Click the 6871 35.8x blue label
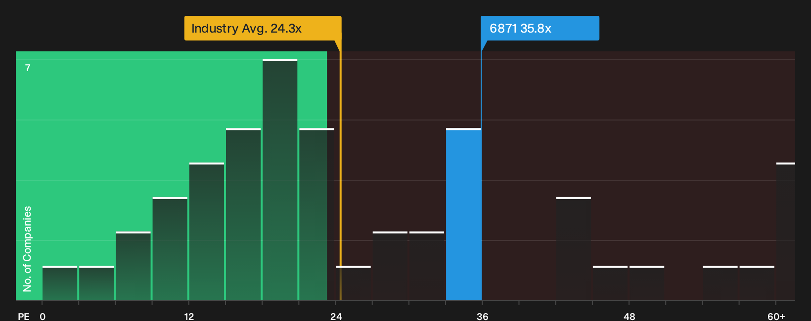 pyautogui.click(x=540, y=28)
